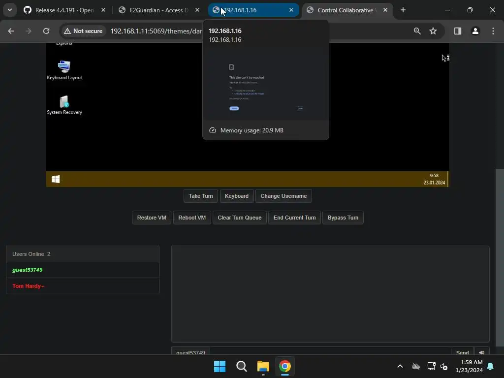Viewport: 504px width, 378px height.
Task: Click the Chrome taskbar icon
Action: point(285,366)
